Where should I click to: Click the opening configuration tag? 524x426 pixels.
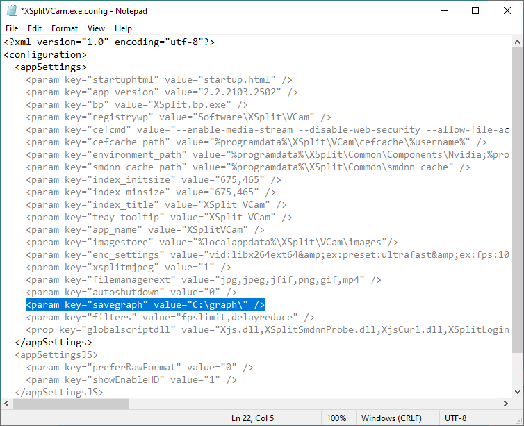click(45, 54)
